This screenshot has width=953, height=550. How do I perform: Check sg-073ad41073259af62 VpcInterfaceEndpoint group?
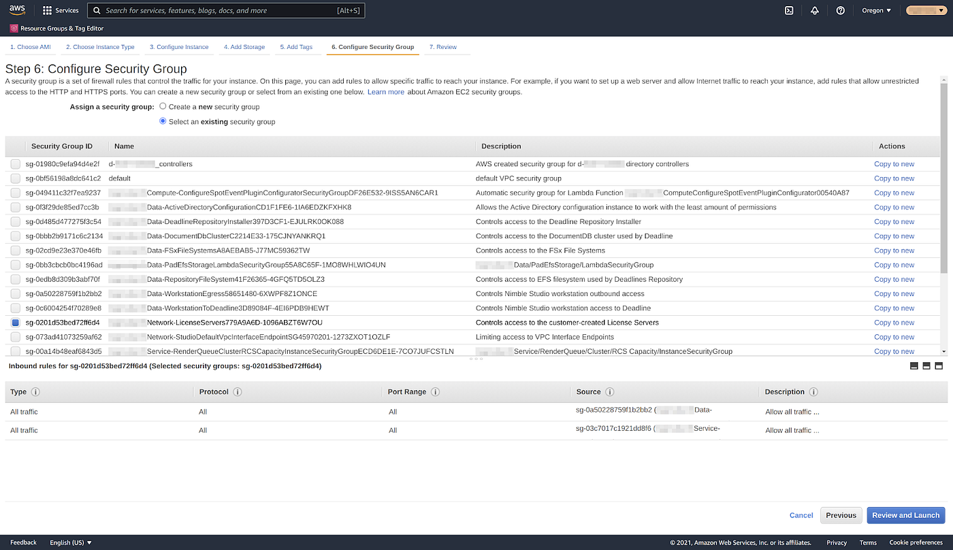pyautogui.click(x=16, y=337)
